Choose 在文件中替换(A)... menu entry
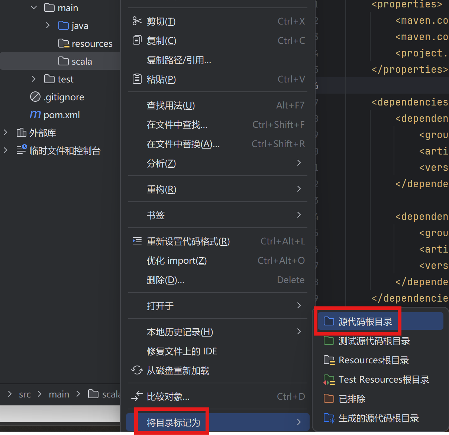Image resolution: width=449 pixels, height=435 pixels. coord(218,144)
